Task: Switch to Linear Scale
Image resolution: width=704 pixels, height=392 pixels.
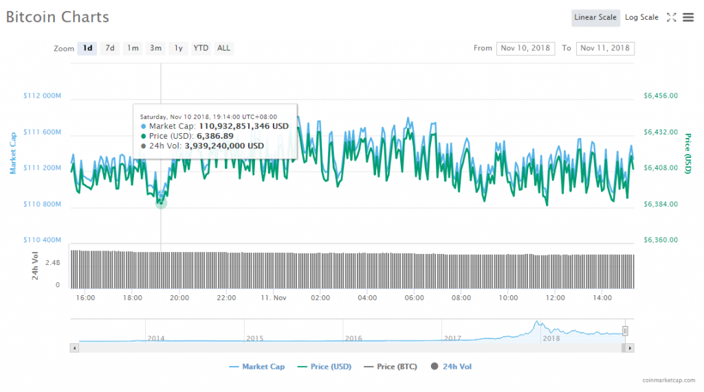Action: (x=595, y=18)
